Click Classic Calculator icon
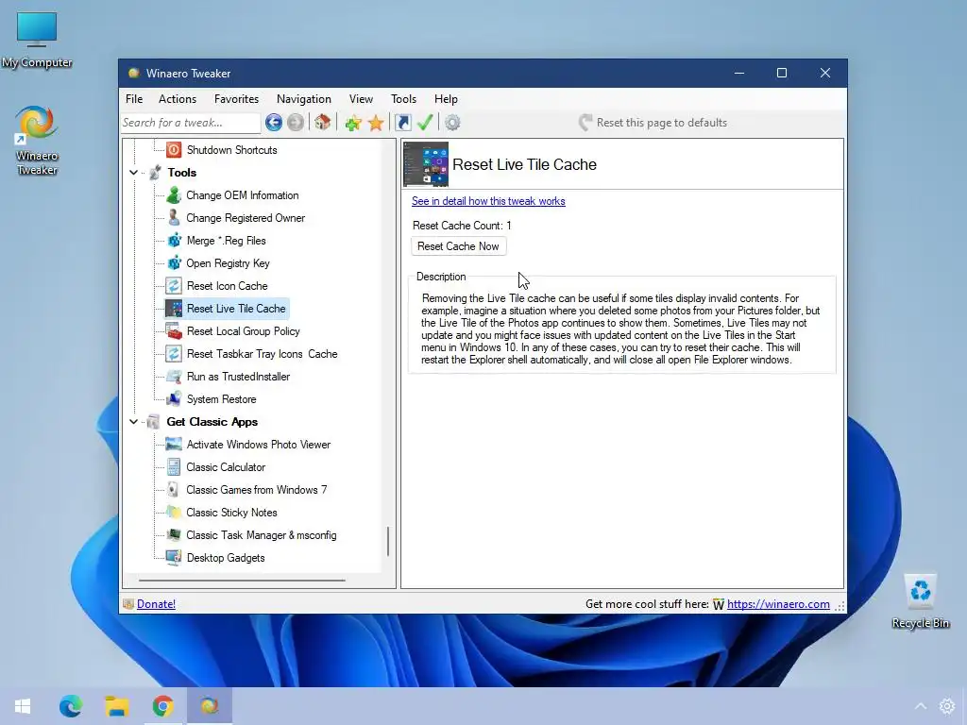967x725 pixels. [x=174, y=467]
